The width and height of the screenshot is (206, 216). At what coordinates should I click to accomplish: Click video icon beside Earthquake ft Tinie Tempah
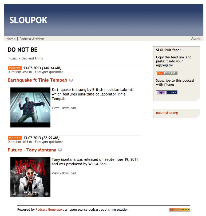click(x=71, y=80)
